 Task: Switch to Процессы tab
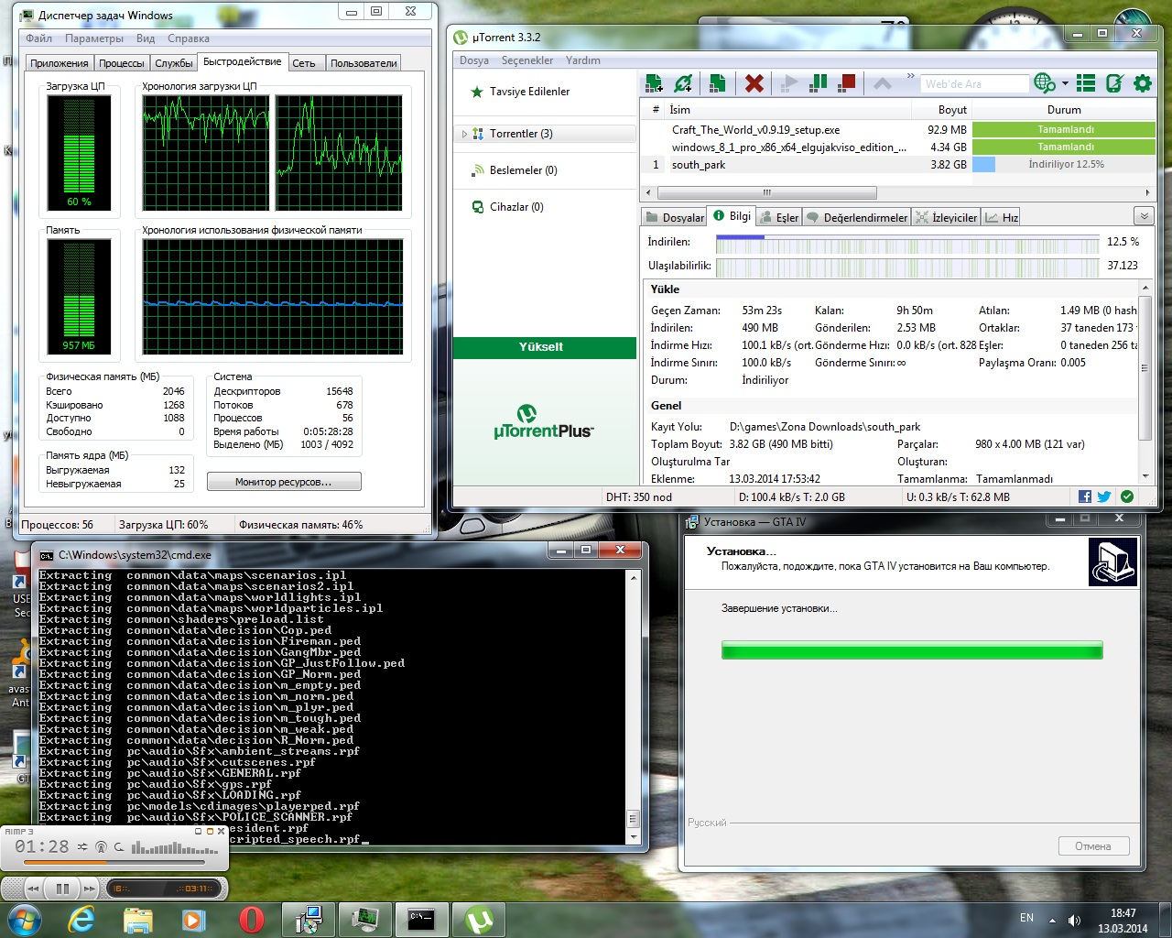[x=122, y=63]
